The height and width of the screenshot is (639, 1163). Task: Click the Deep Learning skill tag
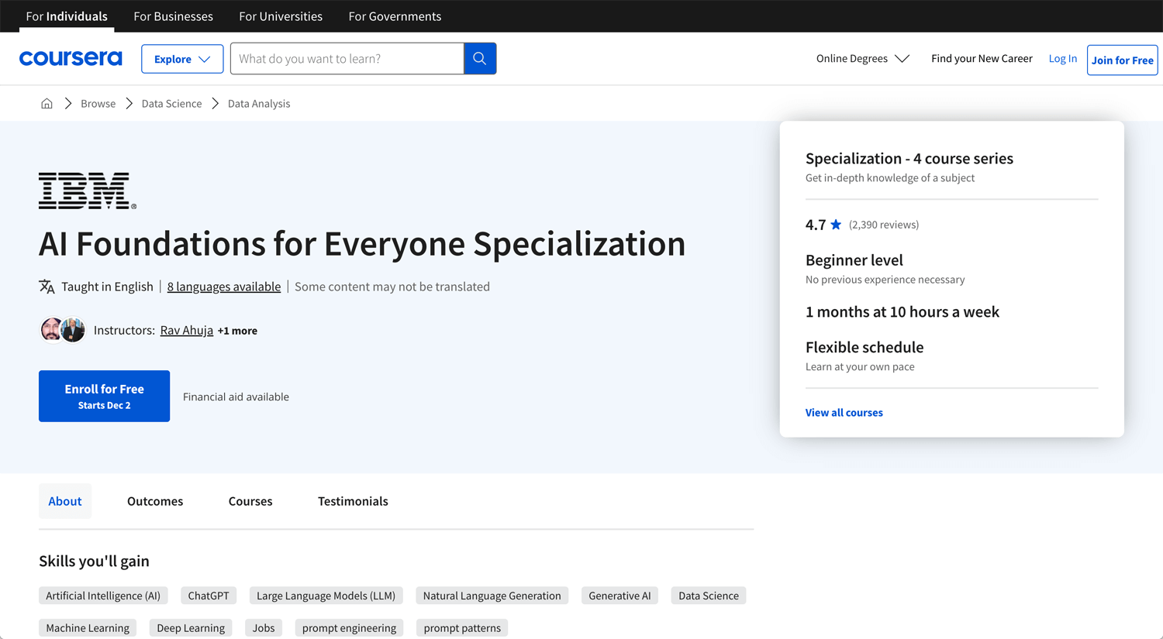(x=191, y=628)
